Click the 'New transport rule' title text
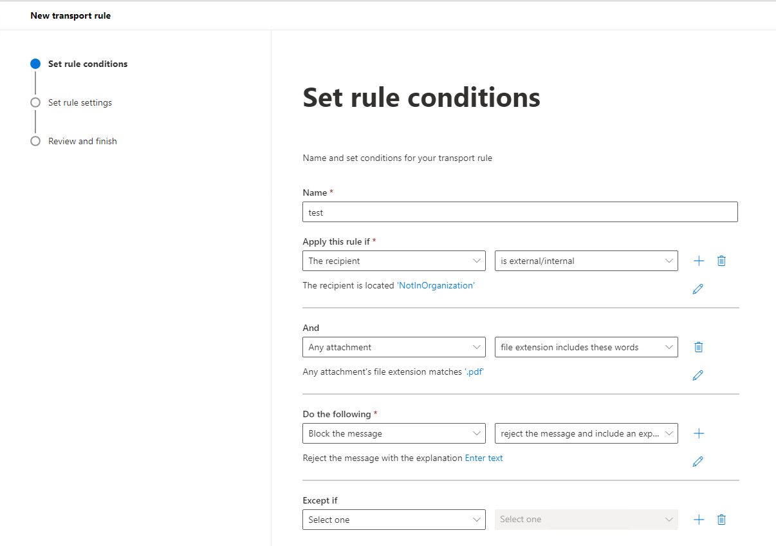 (71, 15)
